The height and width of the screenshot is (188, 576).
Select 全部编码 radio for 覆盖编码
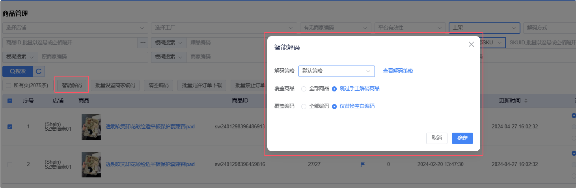304,106
